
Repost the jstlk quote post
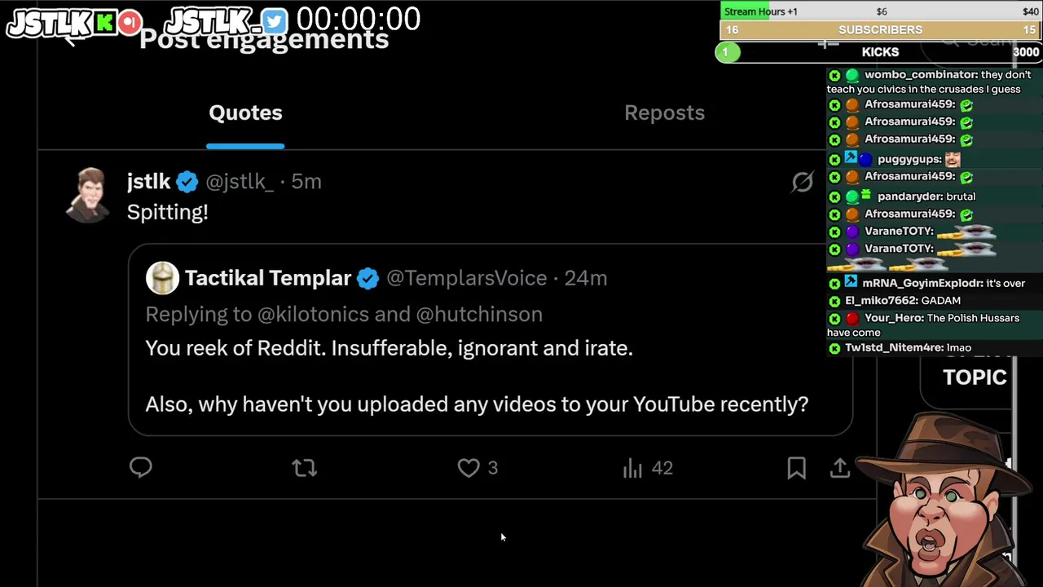304,468
